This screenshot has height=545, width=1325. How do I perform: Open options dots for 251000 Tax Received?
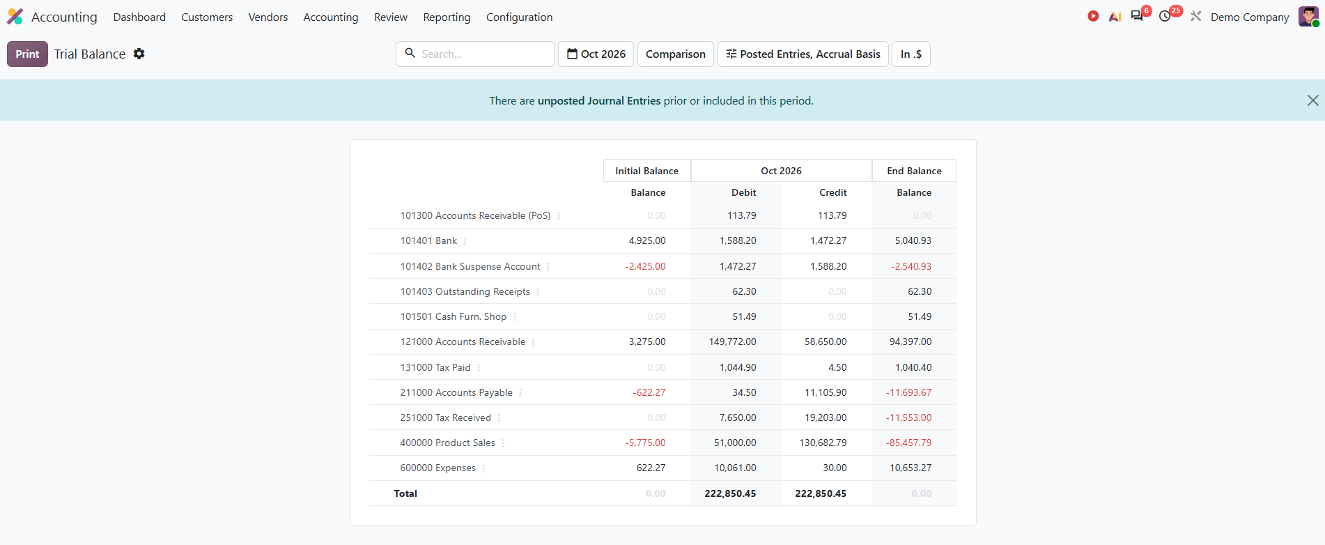point(499,418)
